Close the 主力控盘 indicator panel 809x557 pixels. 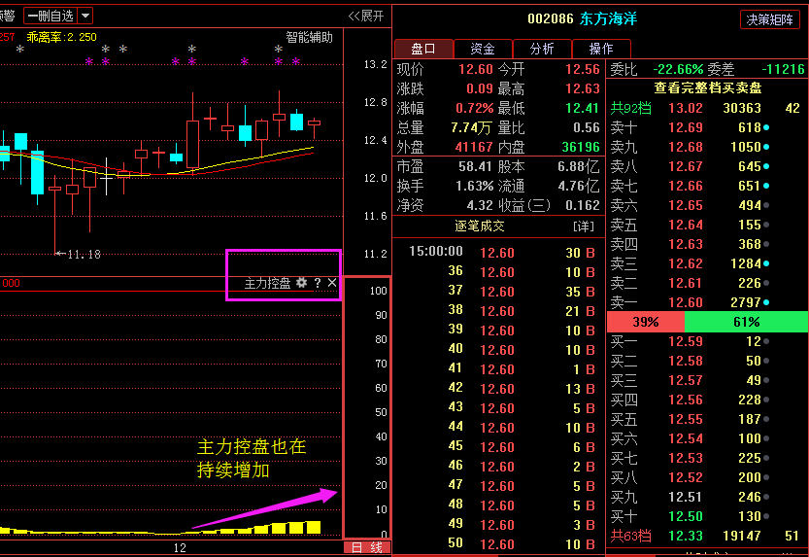click(x=332, y=283)
